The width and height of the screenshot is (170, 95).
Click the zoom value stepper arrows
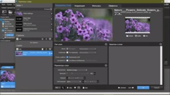(95, 74)
